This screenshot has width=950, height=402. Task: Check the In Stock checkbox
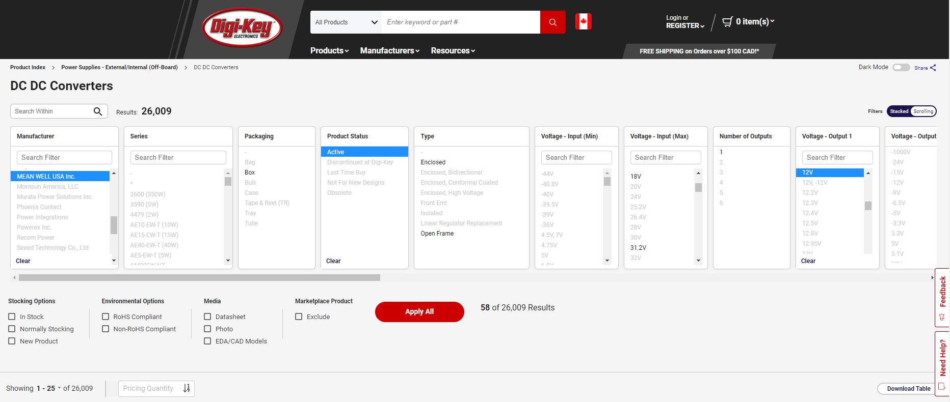pyautogui.click(x=12, y=317)
